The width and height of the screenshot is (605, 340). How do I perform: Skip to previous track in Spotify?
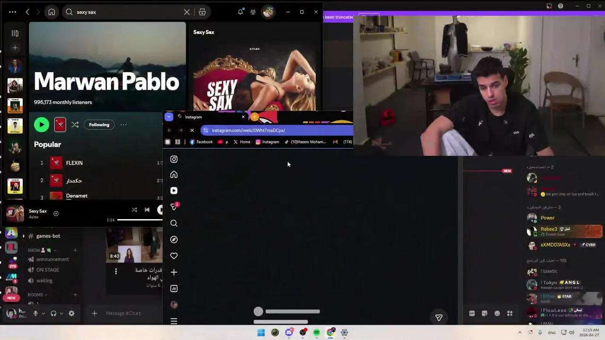tap(147, 210)
